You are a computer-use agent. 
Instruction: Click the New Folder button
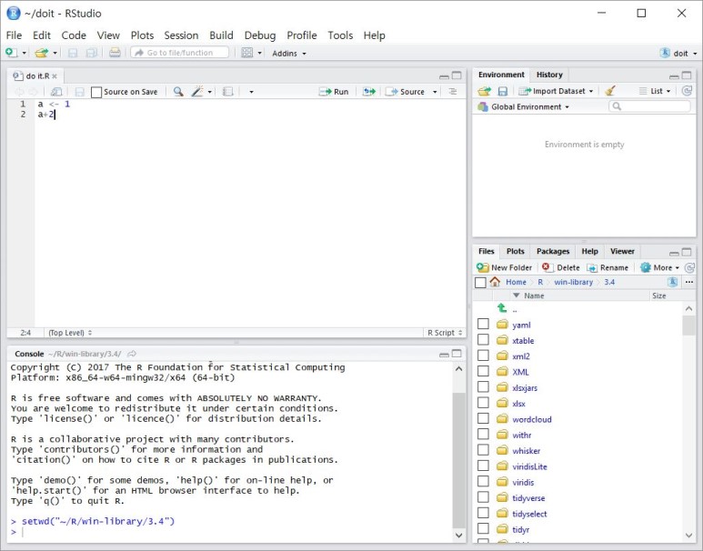pos(505,267)
